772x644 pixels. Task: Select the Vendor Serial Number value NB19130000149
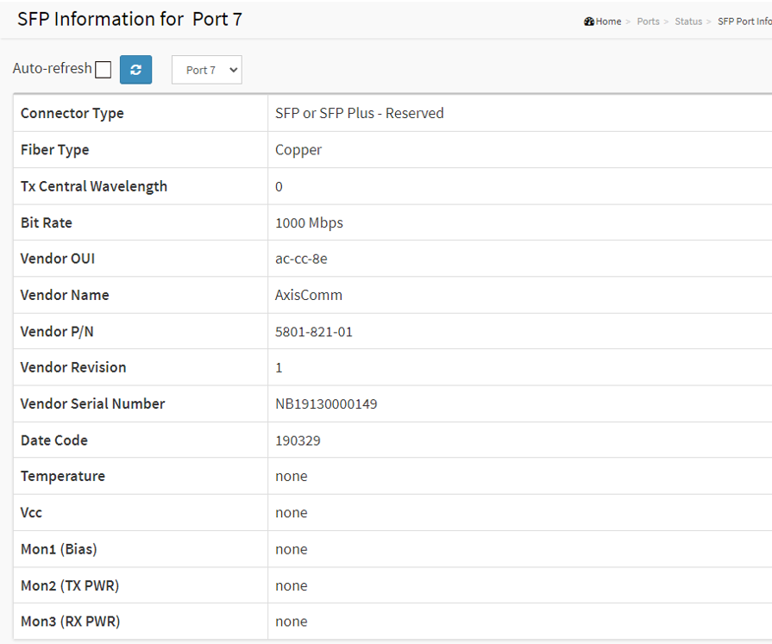[x=326, y=404]
